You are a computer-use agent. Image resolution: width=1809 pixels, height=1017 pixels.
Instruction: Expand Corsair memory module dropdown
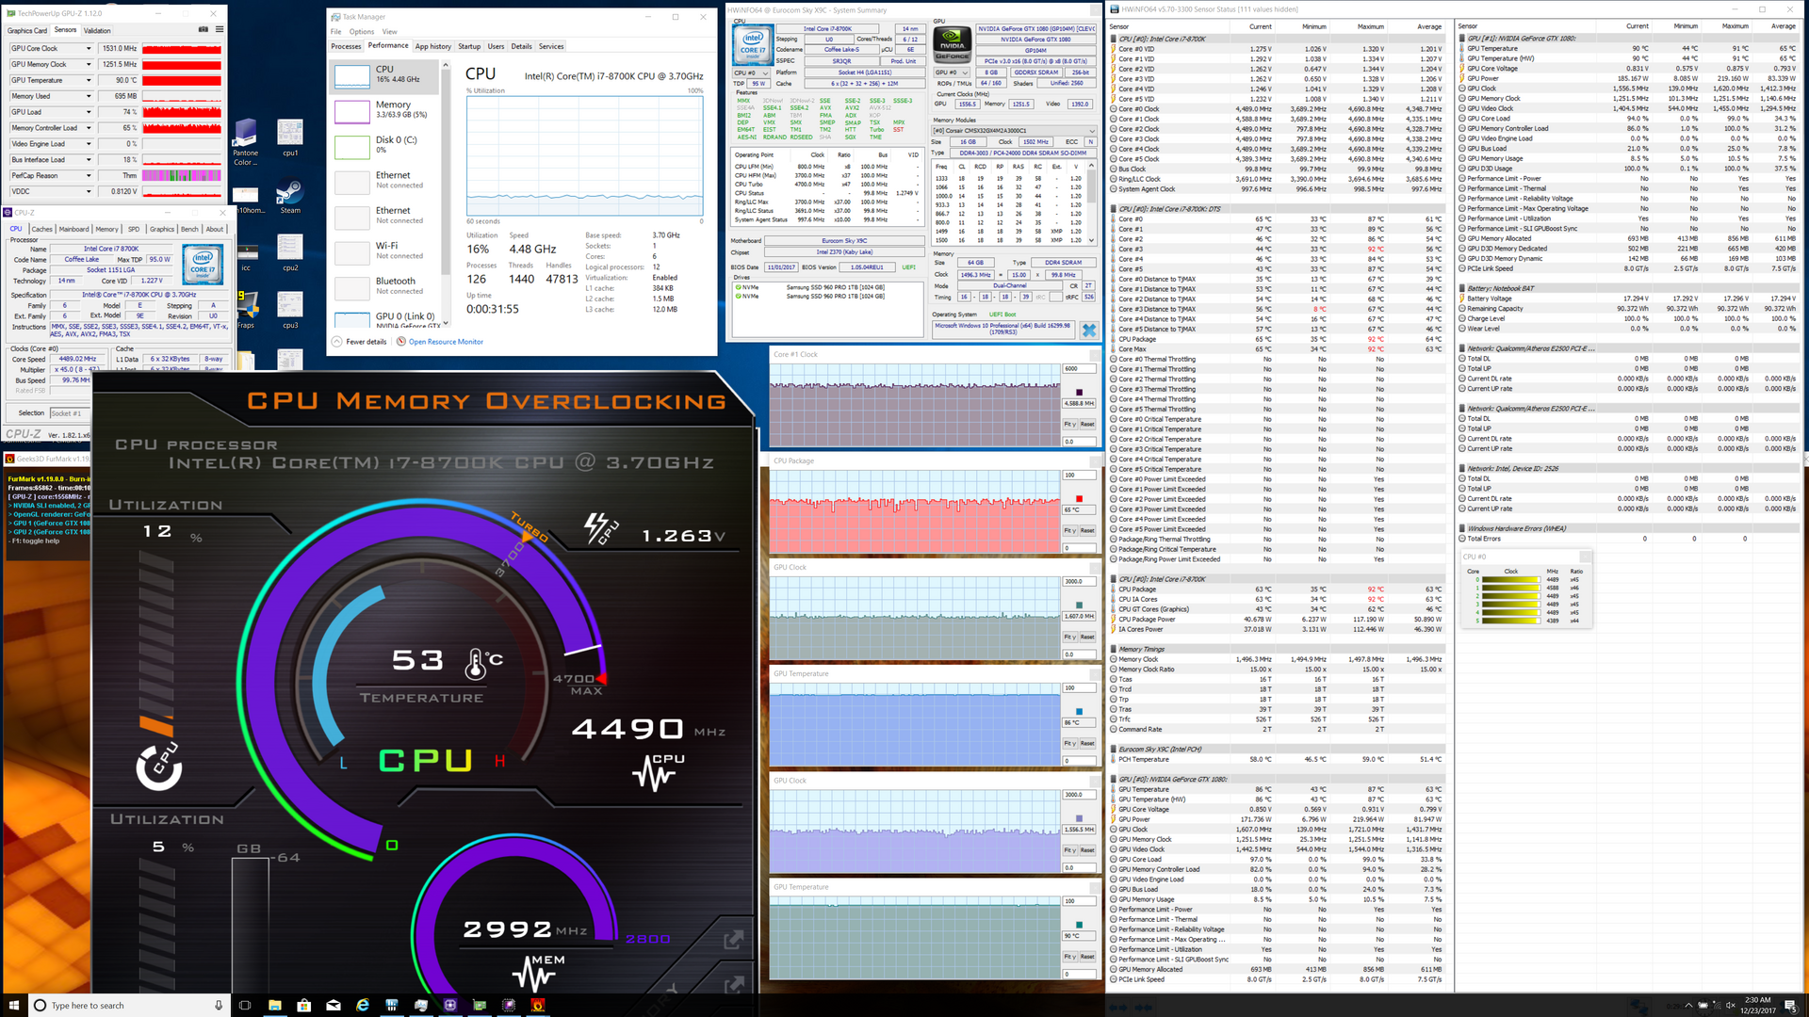tap(1092, 131)
